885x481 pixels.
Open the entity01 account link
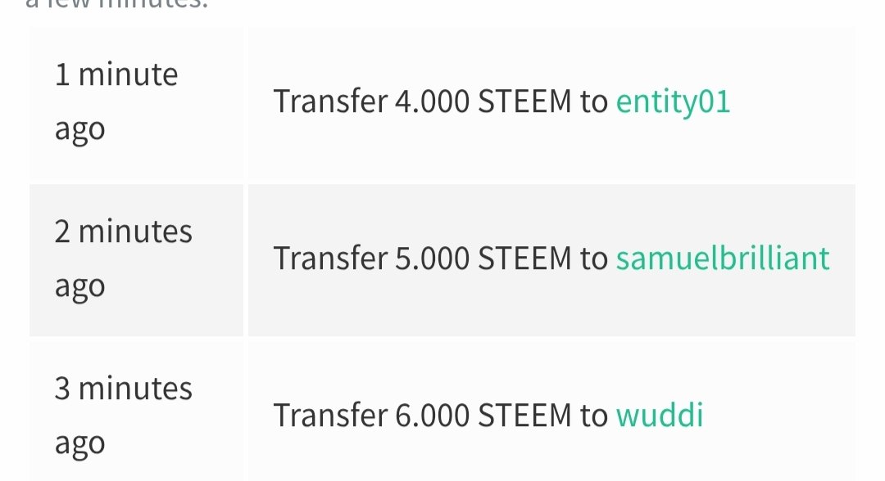[673, 102]
